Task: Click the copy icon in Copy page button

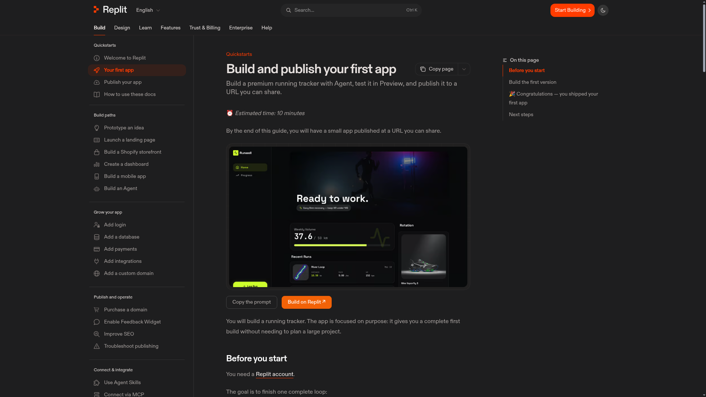Action: coord(423,69)
